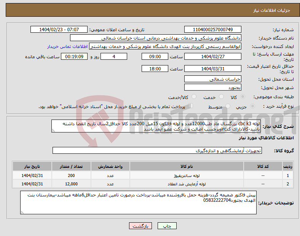The image size is (300, 236).
Task: Click the item name لوله آزمایش ضد انعقاد
Action: coord(187,184)
